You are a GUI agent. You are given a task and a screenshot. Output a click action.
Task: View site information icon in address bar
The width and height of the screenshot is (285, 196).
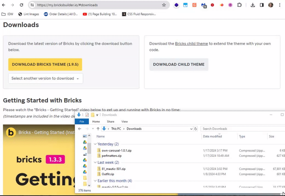point(32,5)
